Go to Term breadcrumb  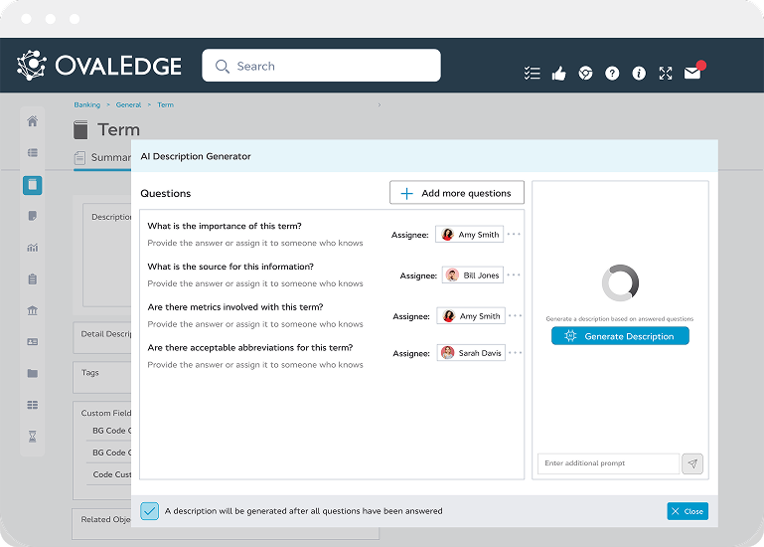click(x=165, y=104)
